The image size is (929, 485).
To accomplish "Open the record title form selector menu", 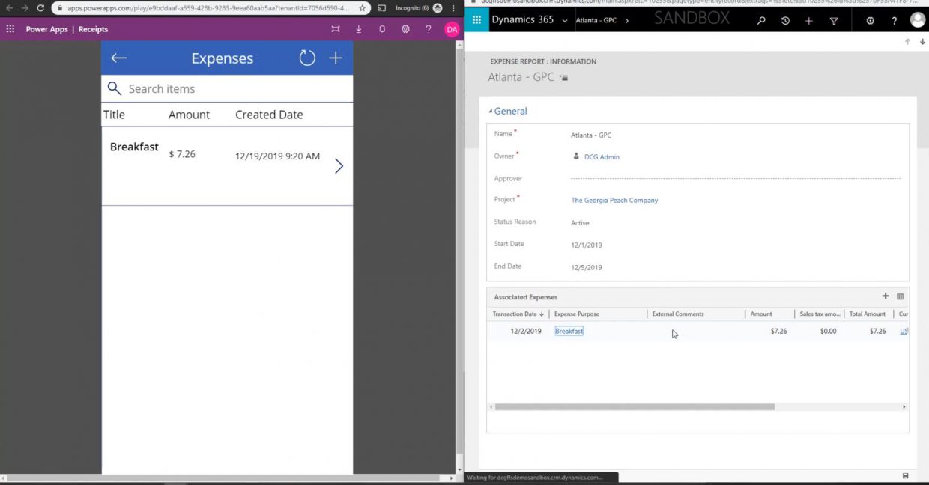I will click(x=564, y=78).
